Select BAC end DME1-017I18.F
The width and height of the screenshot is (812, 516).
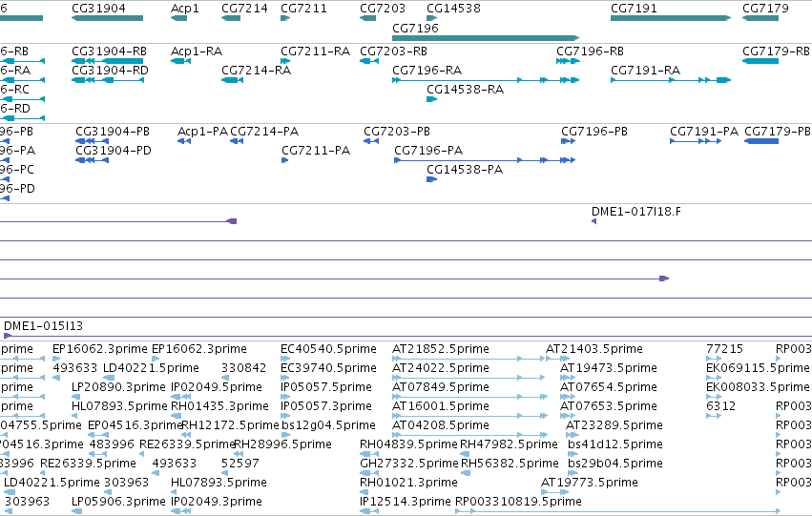pyautogui.click(x=636, y=211)
